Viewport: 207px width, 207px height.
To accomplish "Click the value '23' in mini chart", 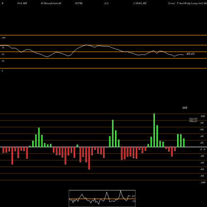I will [133, 196].
